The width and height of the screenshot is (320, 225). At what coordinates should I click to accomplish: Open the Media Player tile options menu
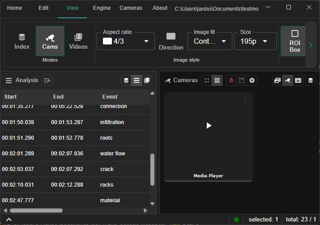click(245, 100)
